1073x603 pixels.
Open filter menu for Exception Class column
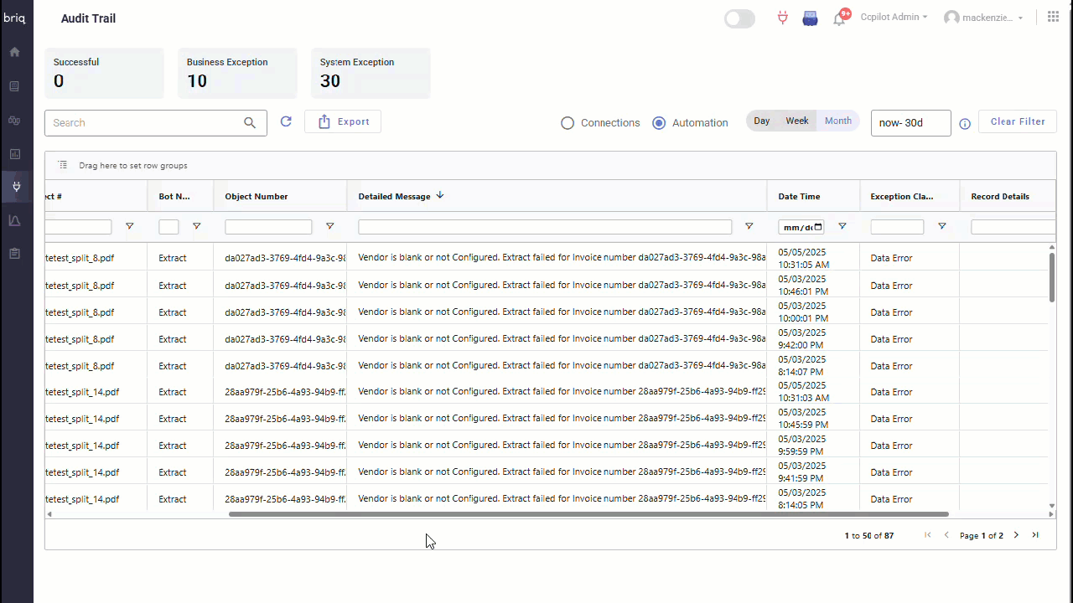[941, 227]
